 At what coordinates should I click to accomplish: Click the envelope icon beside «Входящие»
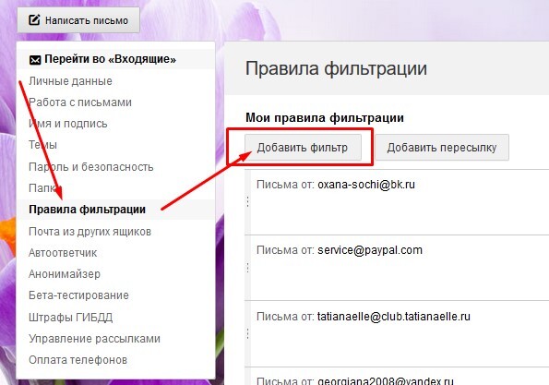[35, 60]
